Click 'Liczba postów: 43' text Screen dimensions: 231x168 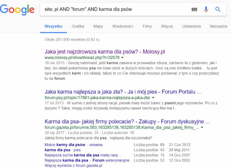coord(149,150)
